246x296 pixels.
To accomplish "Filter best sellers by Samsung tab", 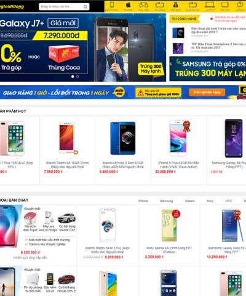I will point(167,201).
